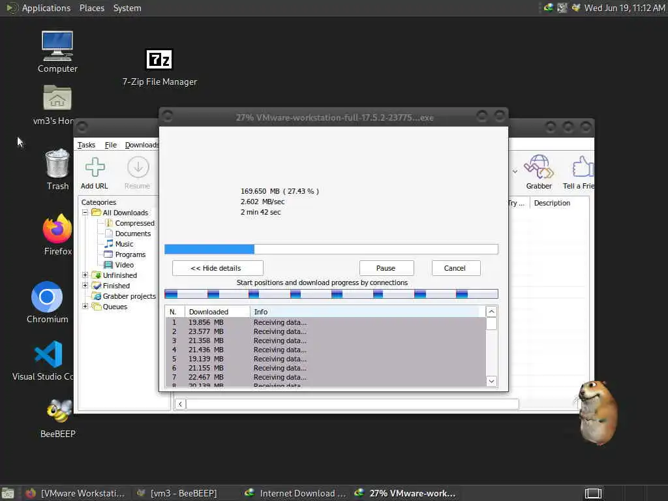Expand the Queues tree node

[x=85, y=307]
